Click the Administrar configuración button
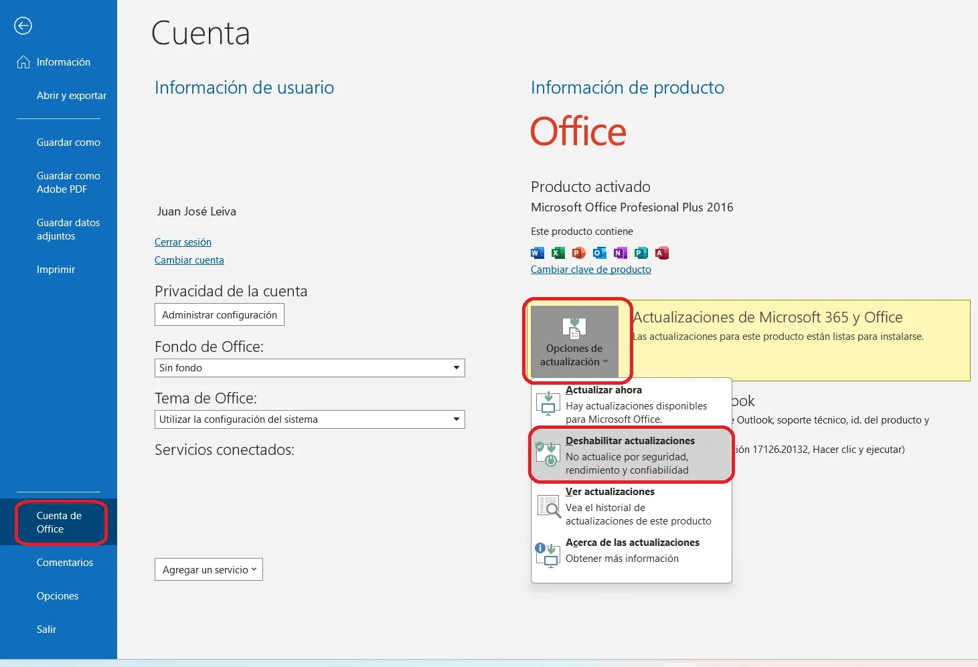The image size is (978, 667). [220, 315]
